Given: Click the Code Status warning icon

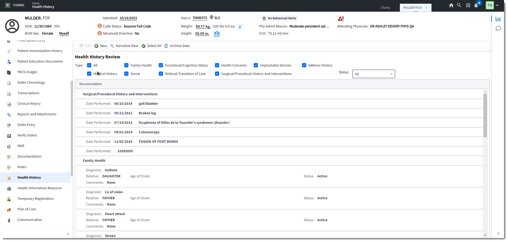Looking at the screenshot, I should coord(100,26).
